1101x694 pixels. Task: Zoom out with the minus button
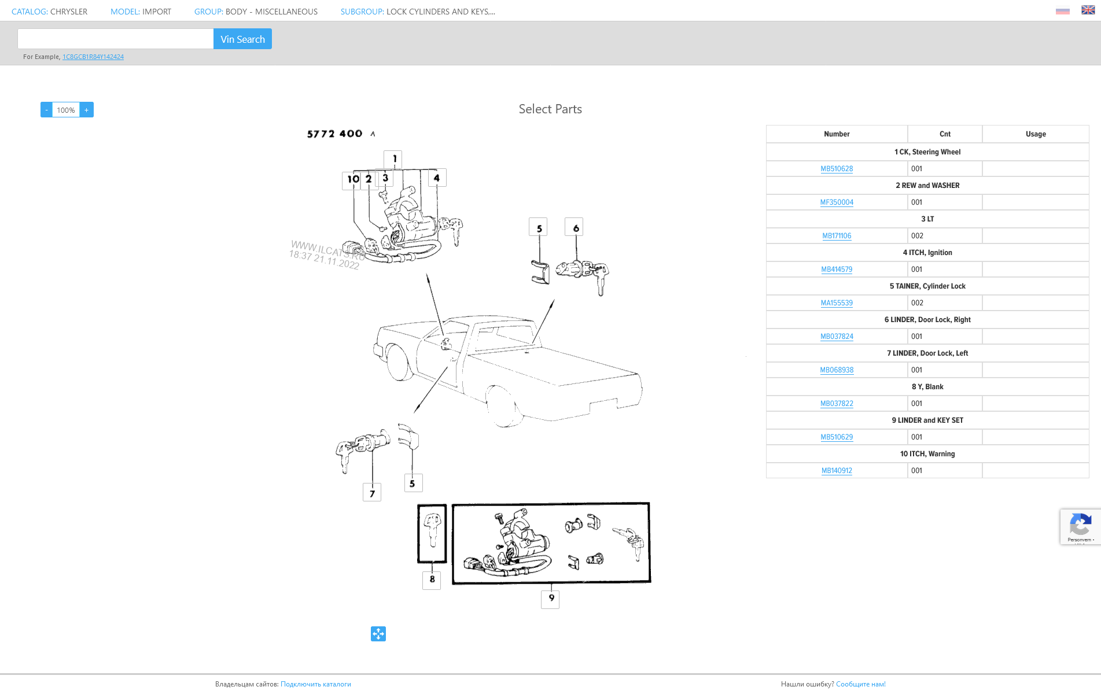[x=46, y=110]
